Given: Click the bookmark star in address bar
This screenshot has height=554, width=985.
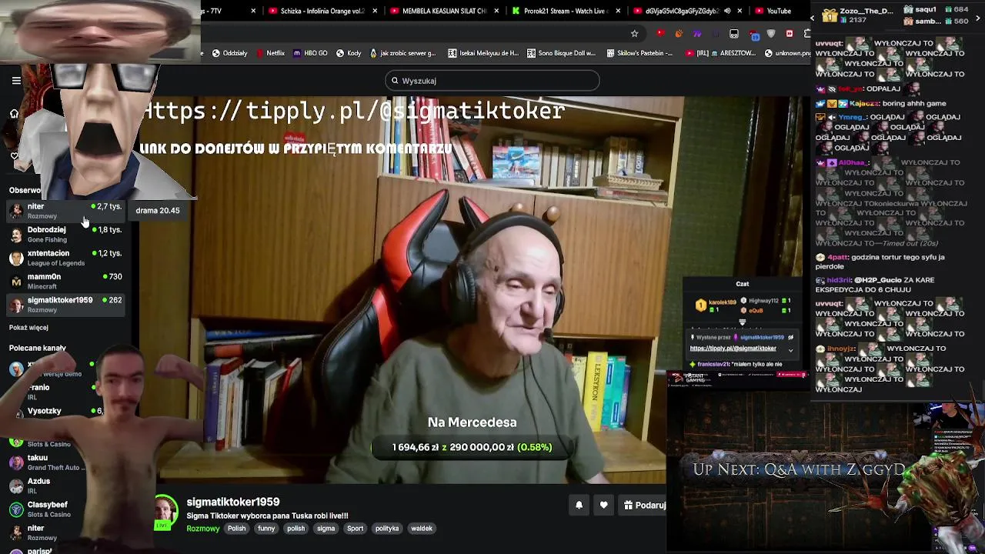Looking at the screenshot, I should [x=634, y=34].
